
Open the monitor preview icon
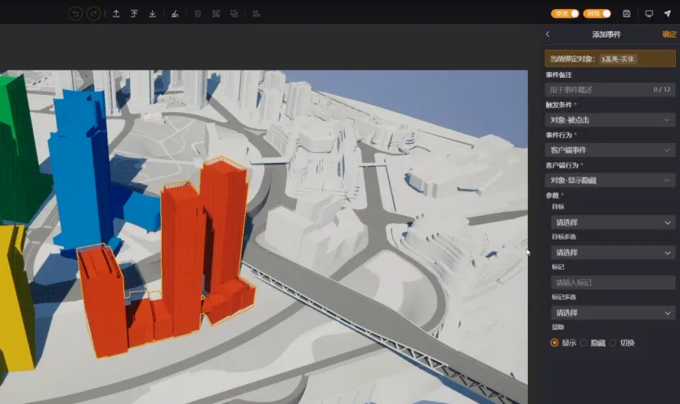[x=649, y=13]
